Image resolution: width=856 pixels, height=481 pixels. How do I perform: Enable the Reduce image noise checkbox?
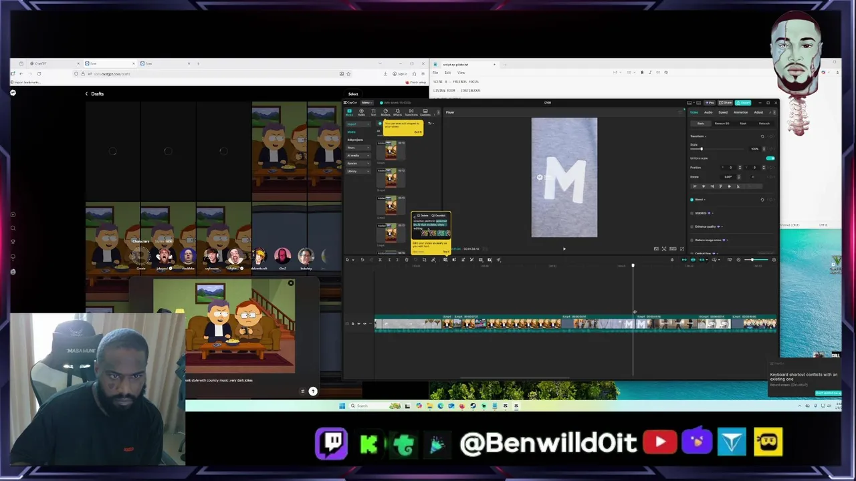[691, 240]
